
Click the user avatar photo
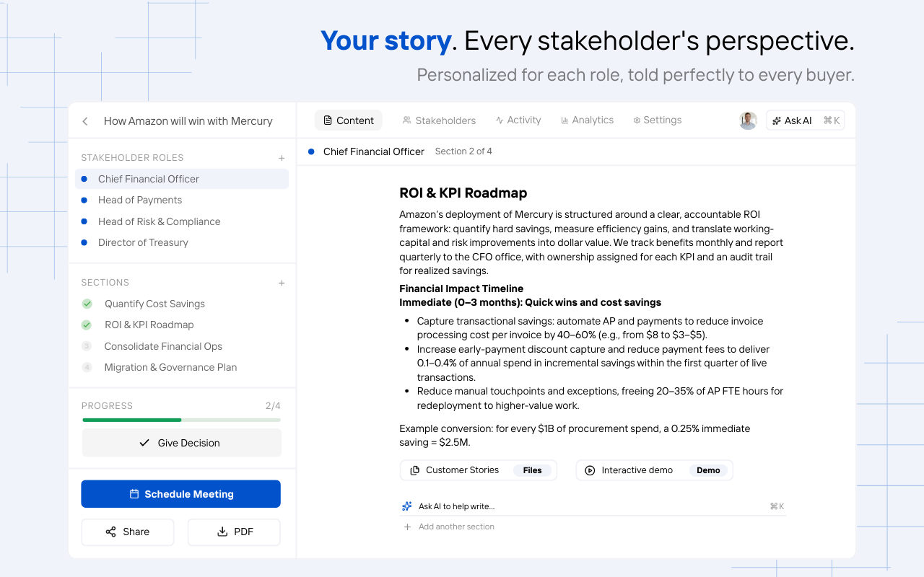point(748,120)
